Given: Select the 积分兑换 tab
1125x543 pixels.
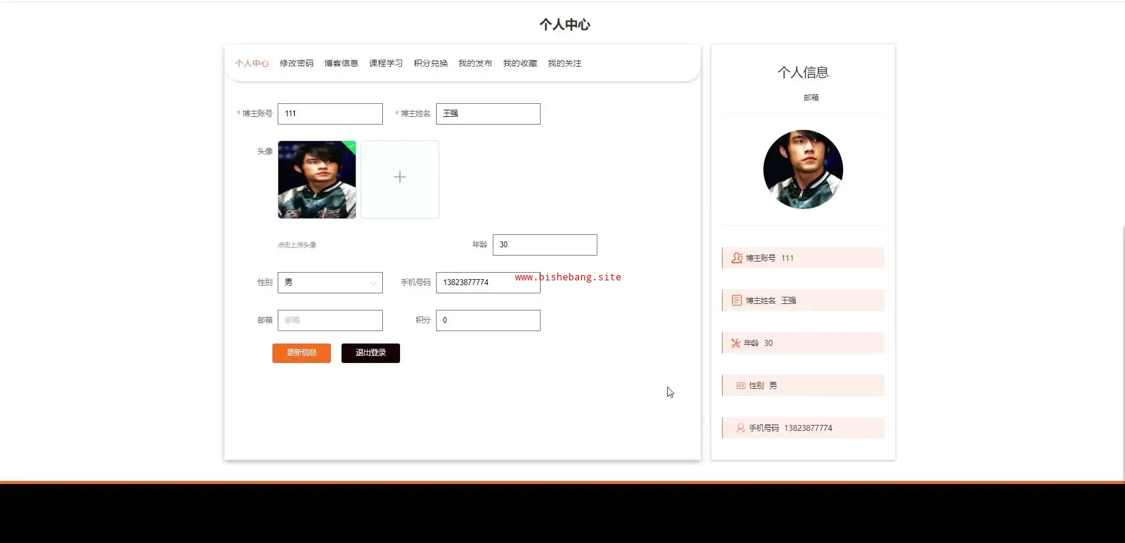Looking at the screenshot, I should 431,63.
